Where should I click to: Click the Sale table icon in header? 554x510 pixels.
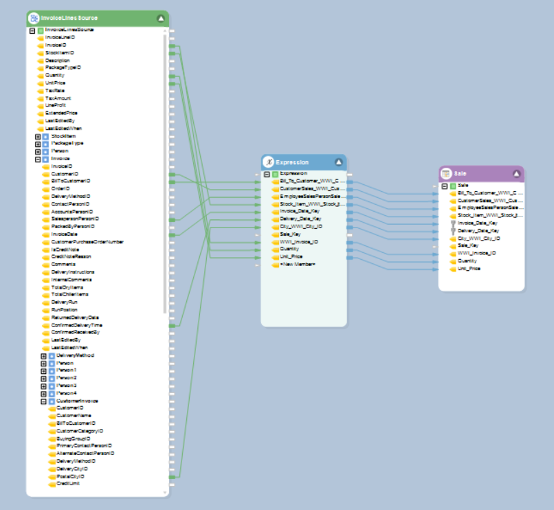(x=446, y=174)
